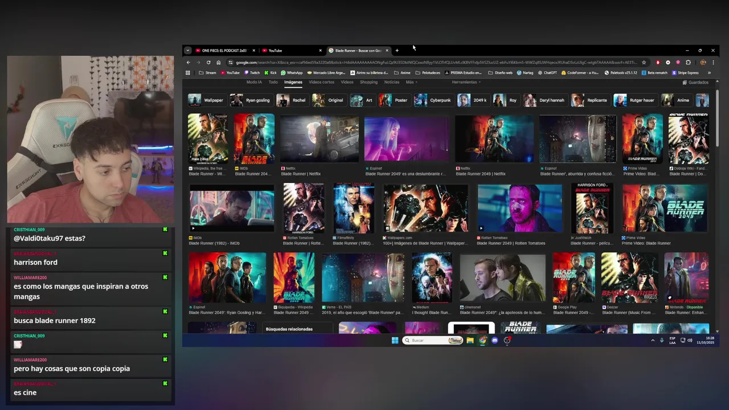Filter images by the Daryl hannah chip
Screen dimensions: 729x410
pyautogui.click(x=545, y=100)
